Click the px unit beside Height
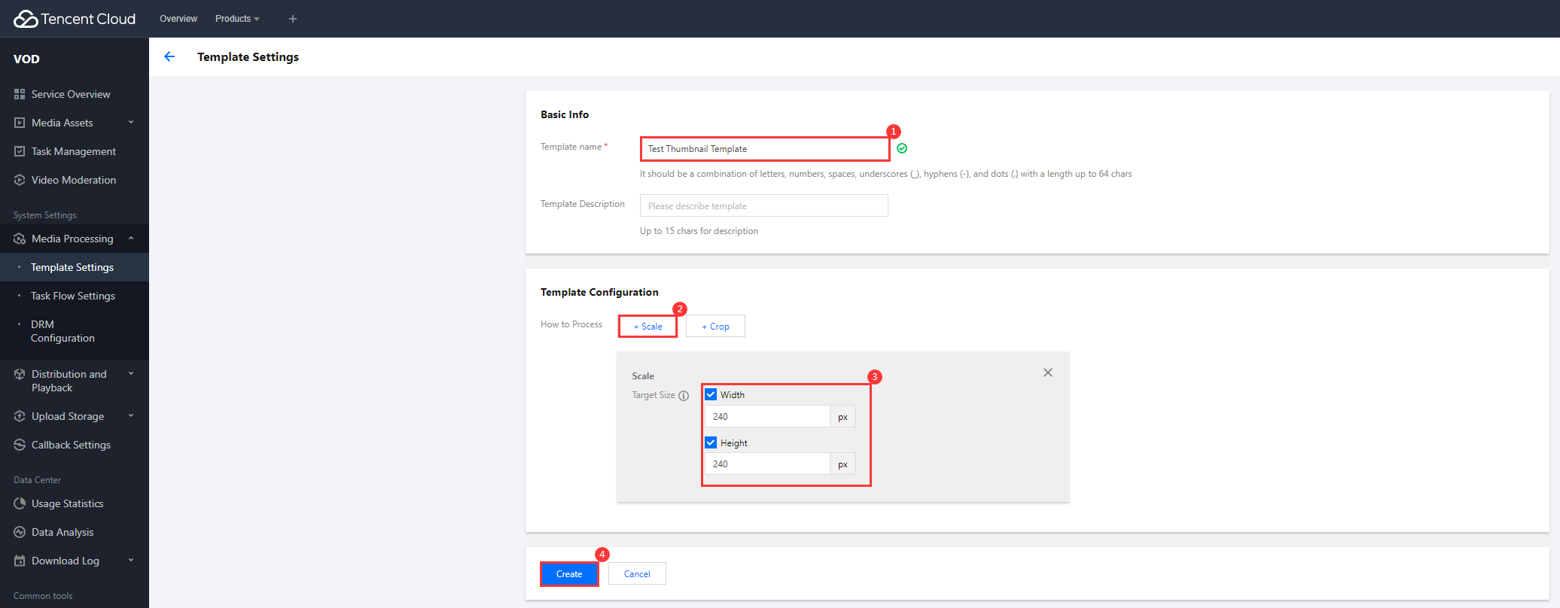The width and height of the screenshot is (1560, 608). pyautogui.click(x=843, y=464)
